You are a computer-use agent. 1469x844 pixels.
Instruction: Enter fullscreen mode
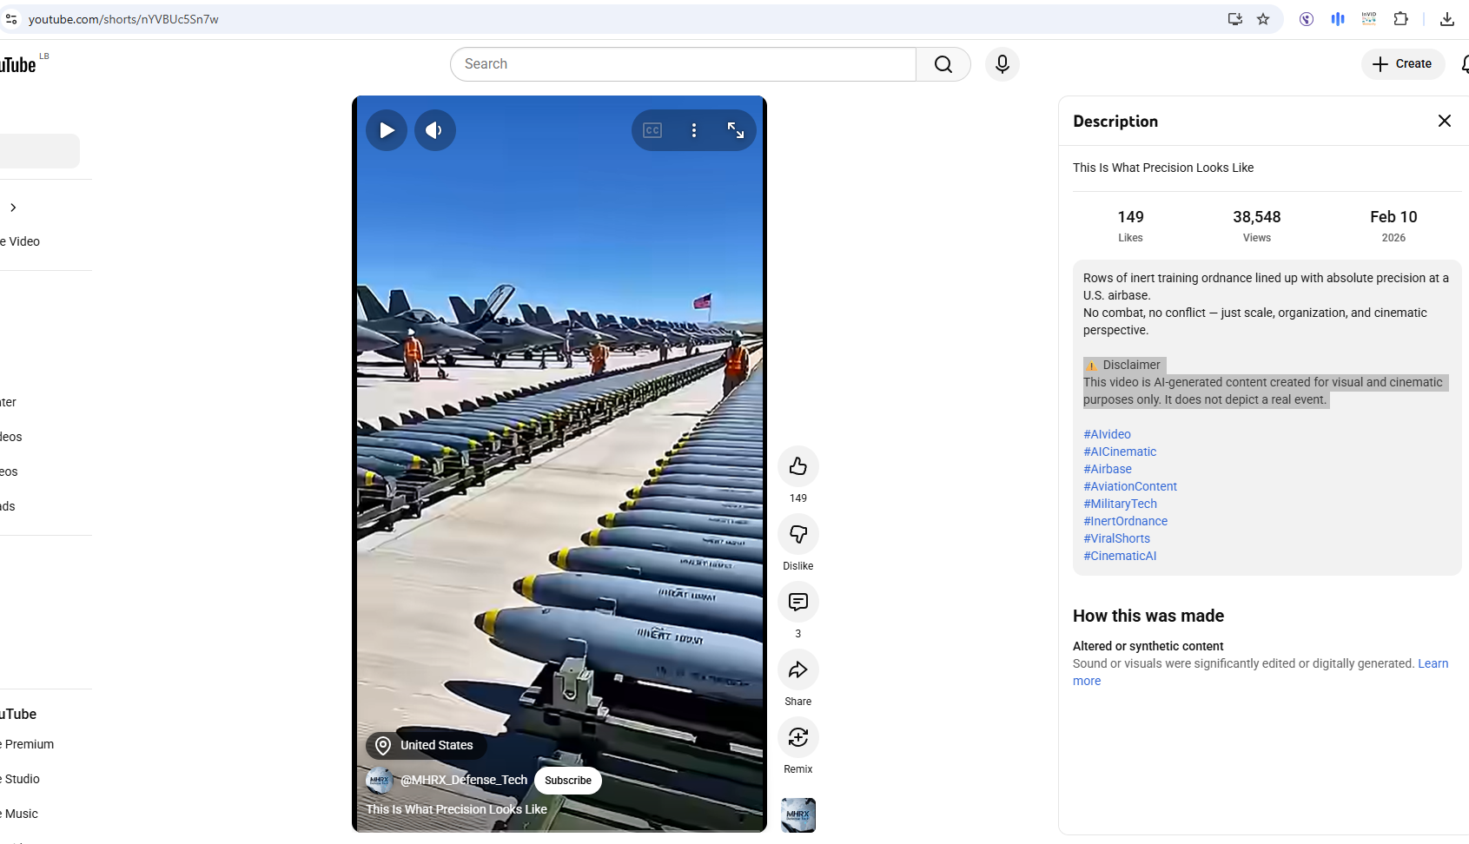[736, 129]
